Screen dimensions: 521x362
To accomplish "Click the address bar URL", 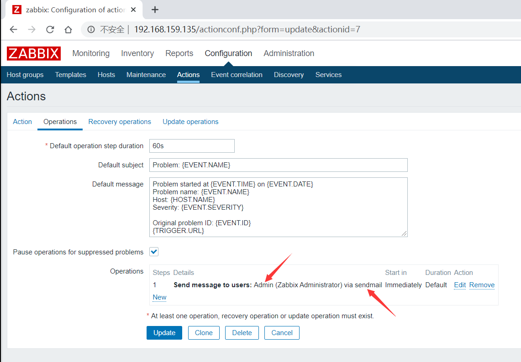I will 247,30.
